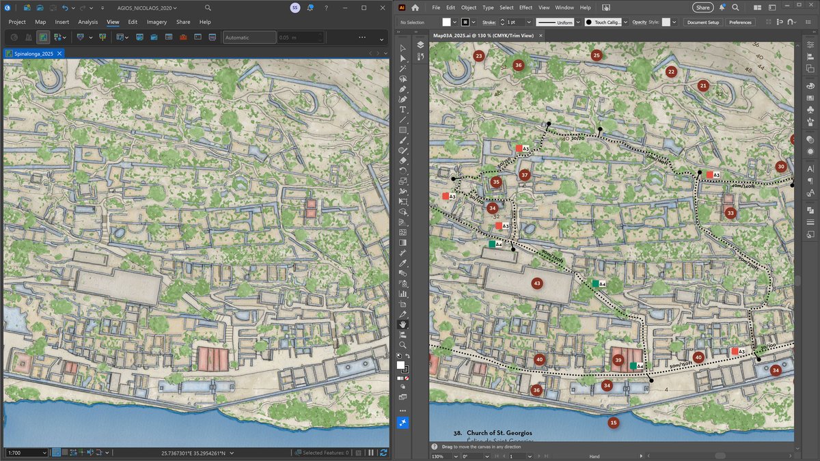This screenshot has height=461, width=820.
Task: Select the Rotate tool in Illustrator
Action: pos(403,171)
